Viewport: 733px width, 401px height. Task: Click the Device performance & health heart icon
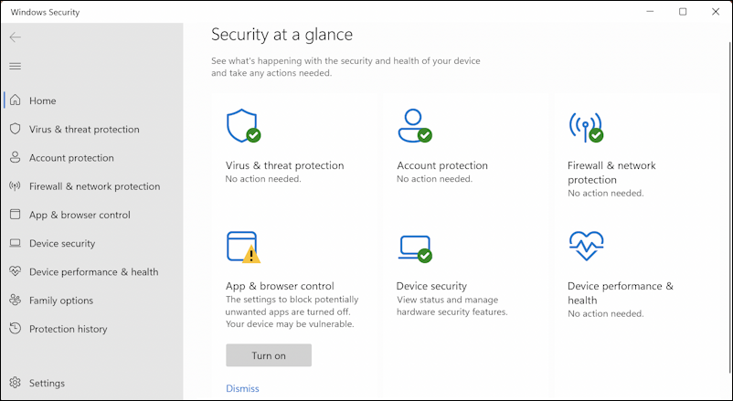click(584, 247)
